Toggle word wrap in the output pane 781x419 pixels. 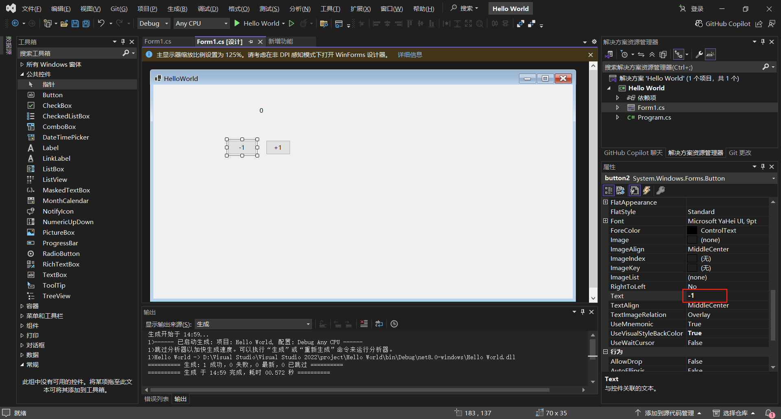(379, 324)
